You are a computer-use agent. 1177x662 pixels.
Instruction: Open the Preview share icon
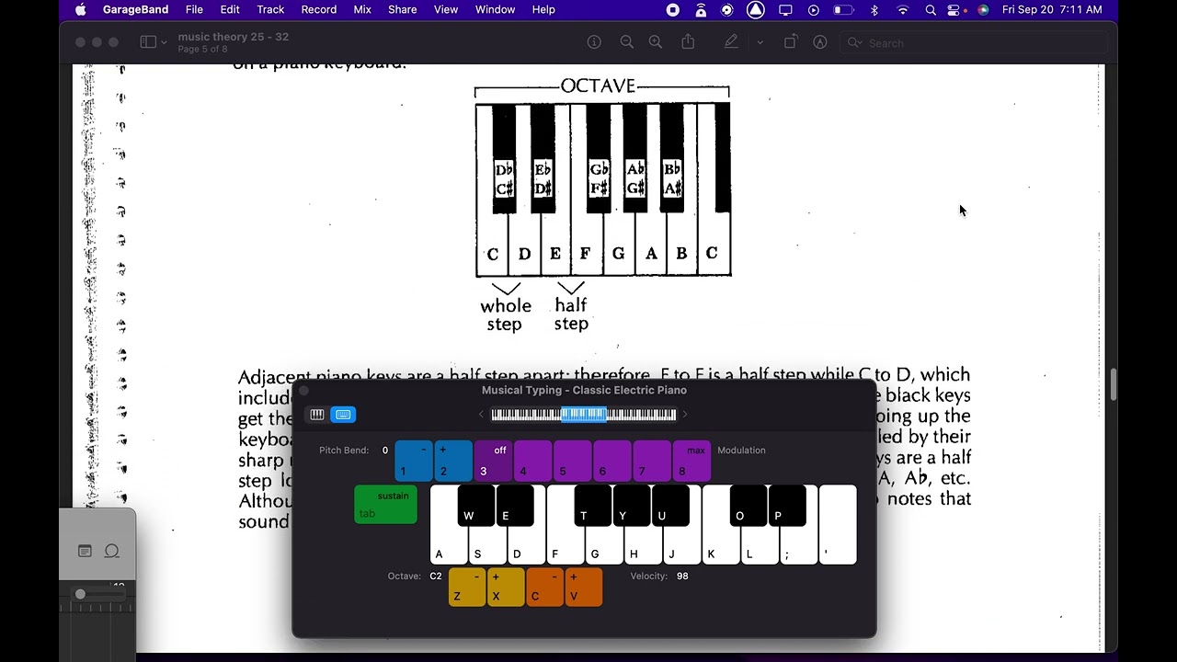[x=688, y=42]
